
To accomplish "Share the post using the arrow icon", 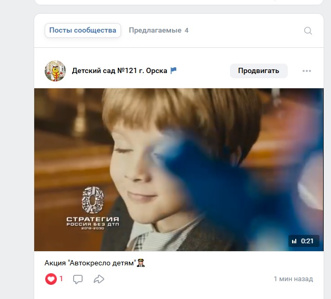I will point(98,279).
